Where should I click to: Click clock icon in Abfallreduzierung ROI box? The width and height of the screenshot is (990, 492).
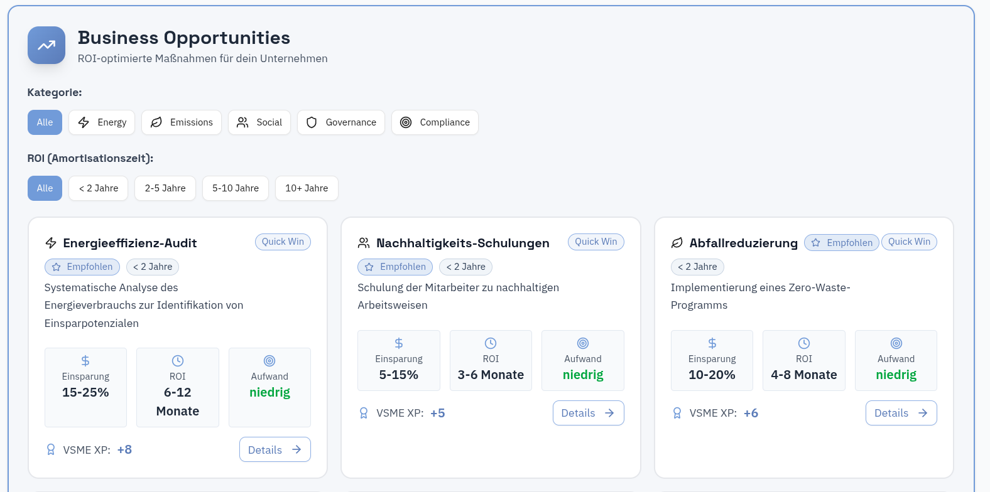click(804, 343)
